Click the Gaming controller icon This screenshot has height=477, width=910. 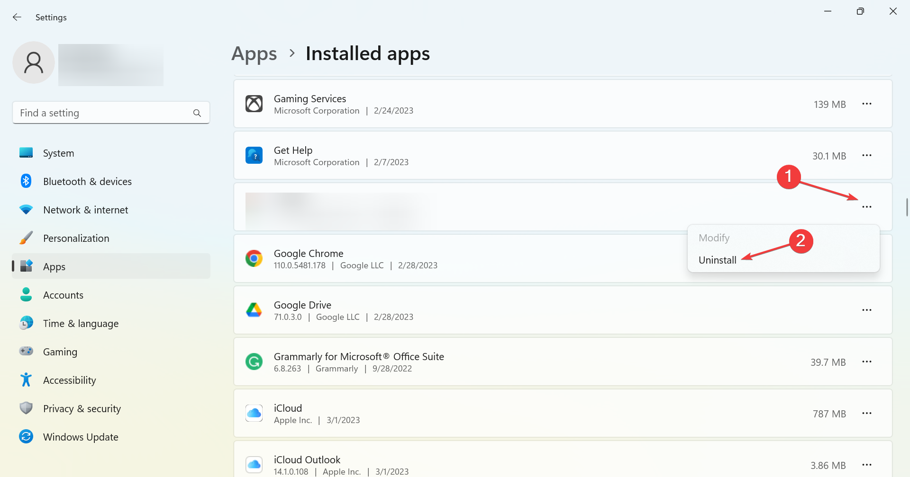(26, 351)
